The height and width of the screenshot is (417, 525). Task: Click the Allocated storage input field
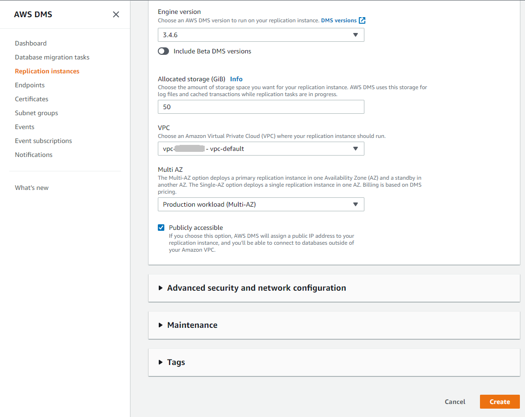point(261,107)
